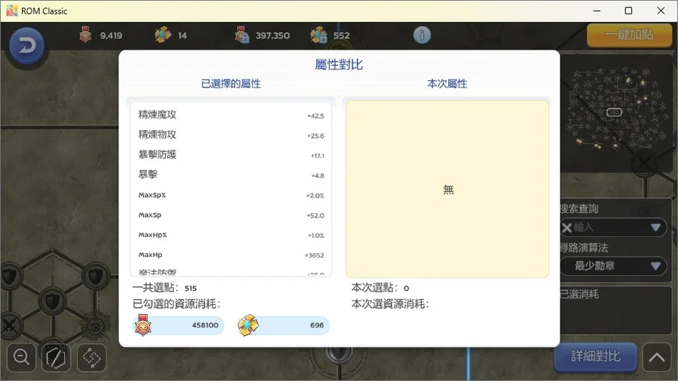
Task: Select the 精煉魔攻 attribute row
Action: click(x=231, y=115)
